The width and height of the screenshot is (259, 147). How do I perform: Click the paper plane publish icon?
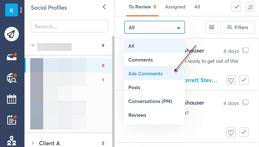[12, 35]
